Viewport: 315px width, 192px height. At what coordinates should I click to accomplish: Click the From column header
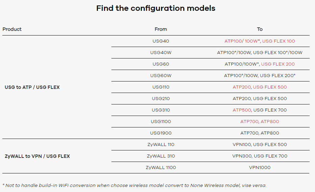161,29
